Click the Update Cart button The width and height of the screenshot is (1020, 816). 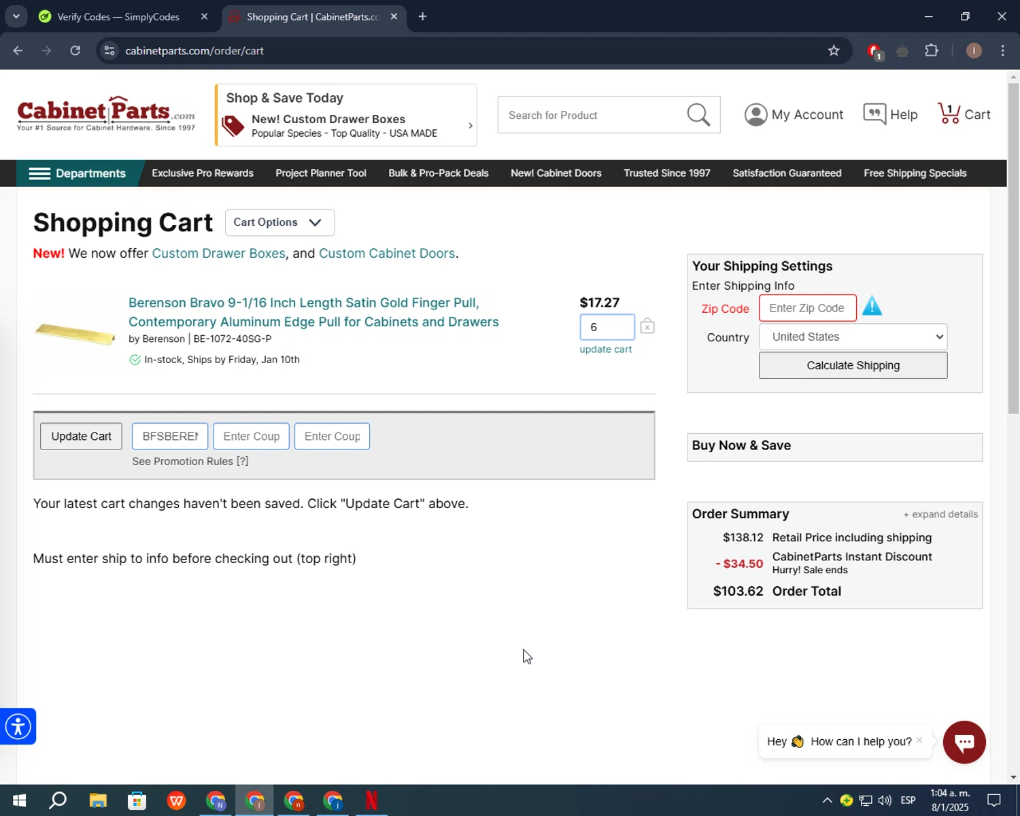point(81,437)
